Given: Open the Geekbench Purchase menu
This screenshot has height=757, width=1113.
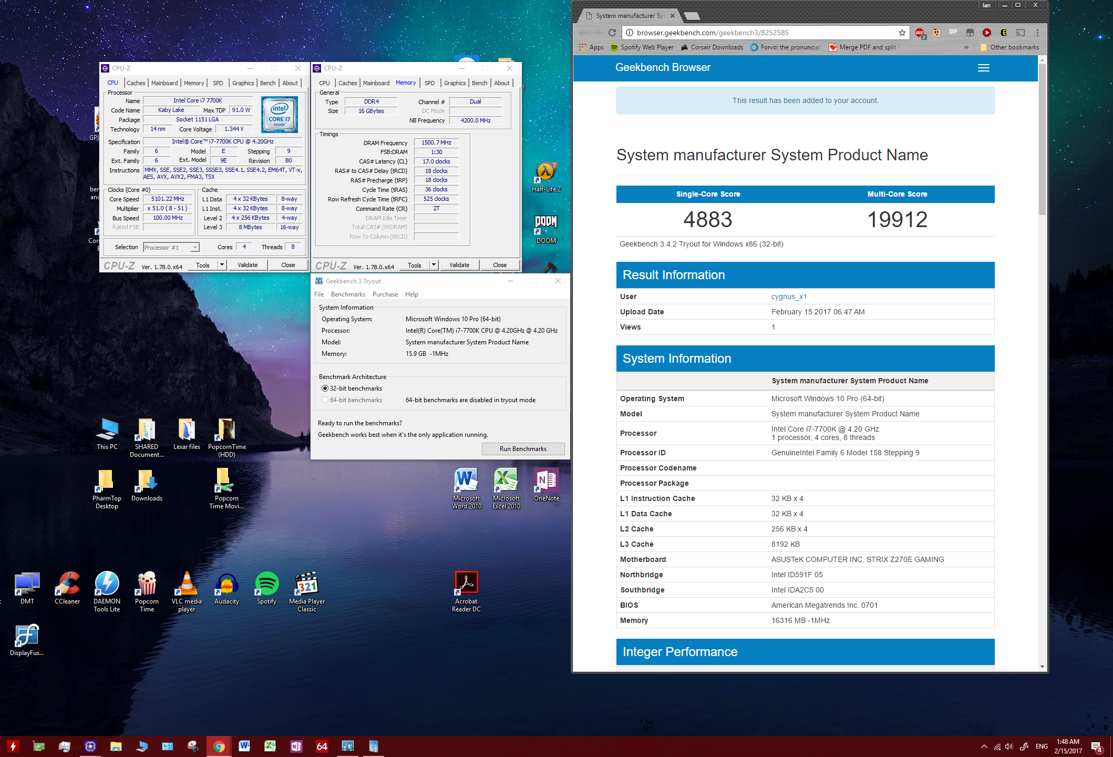Looking at the screenshot, I should coord(385,294).
